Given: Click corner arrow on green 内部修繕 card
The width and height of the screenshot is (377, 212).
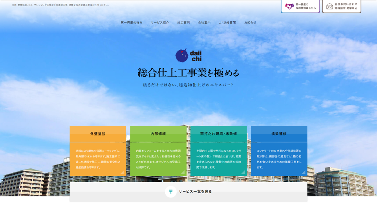Looking at the screenshot, I should (x=183, y=172).
